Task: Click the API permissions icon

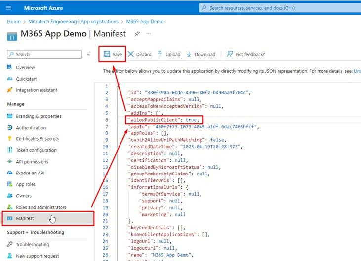Action: [x=10, y=161]
